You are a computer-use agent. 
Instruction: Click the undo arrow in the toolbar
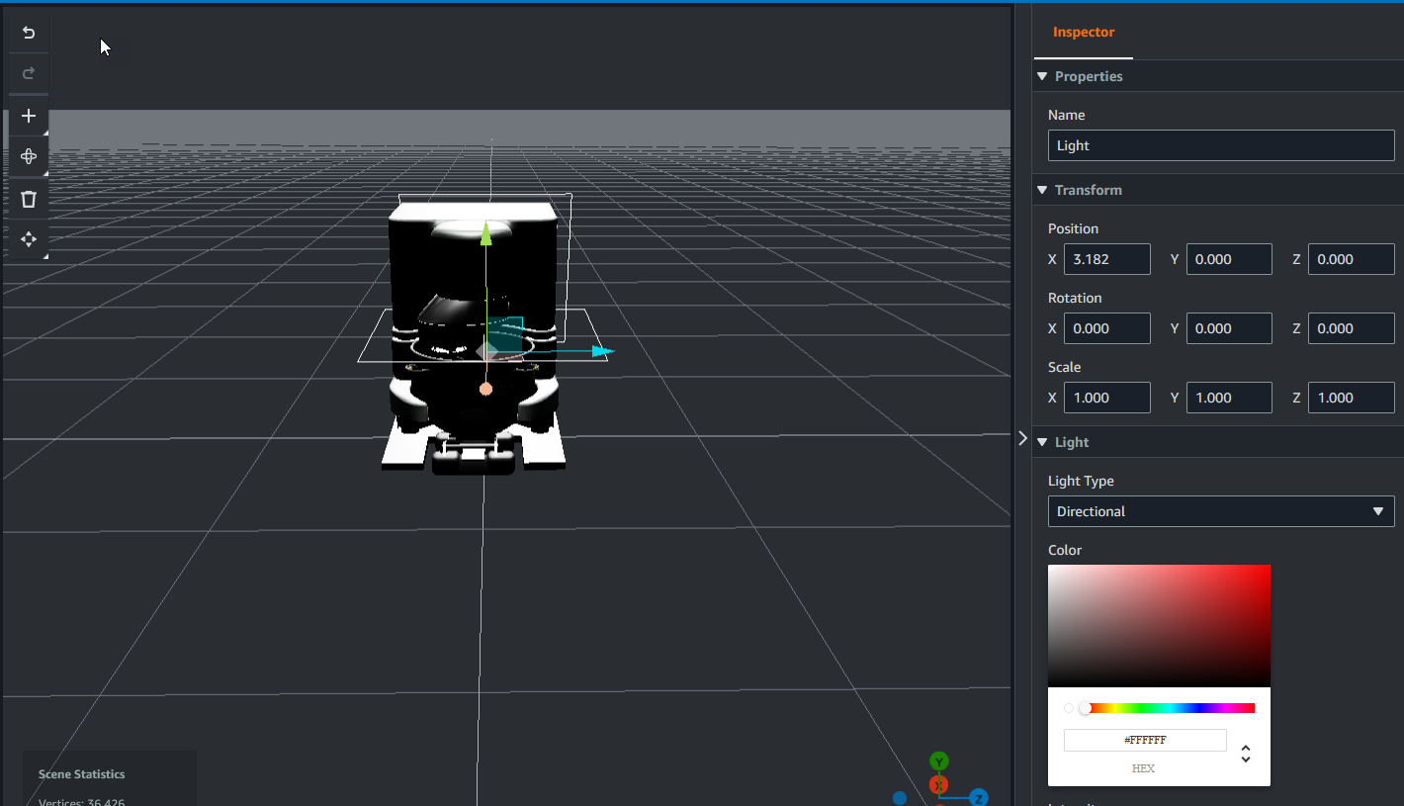29,33
